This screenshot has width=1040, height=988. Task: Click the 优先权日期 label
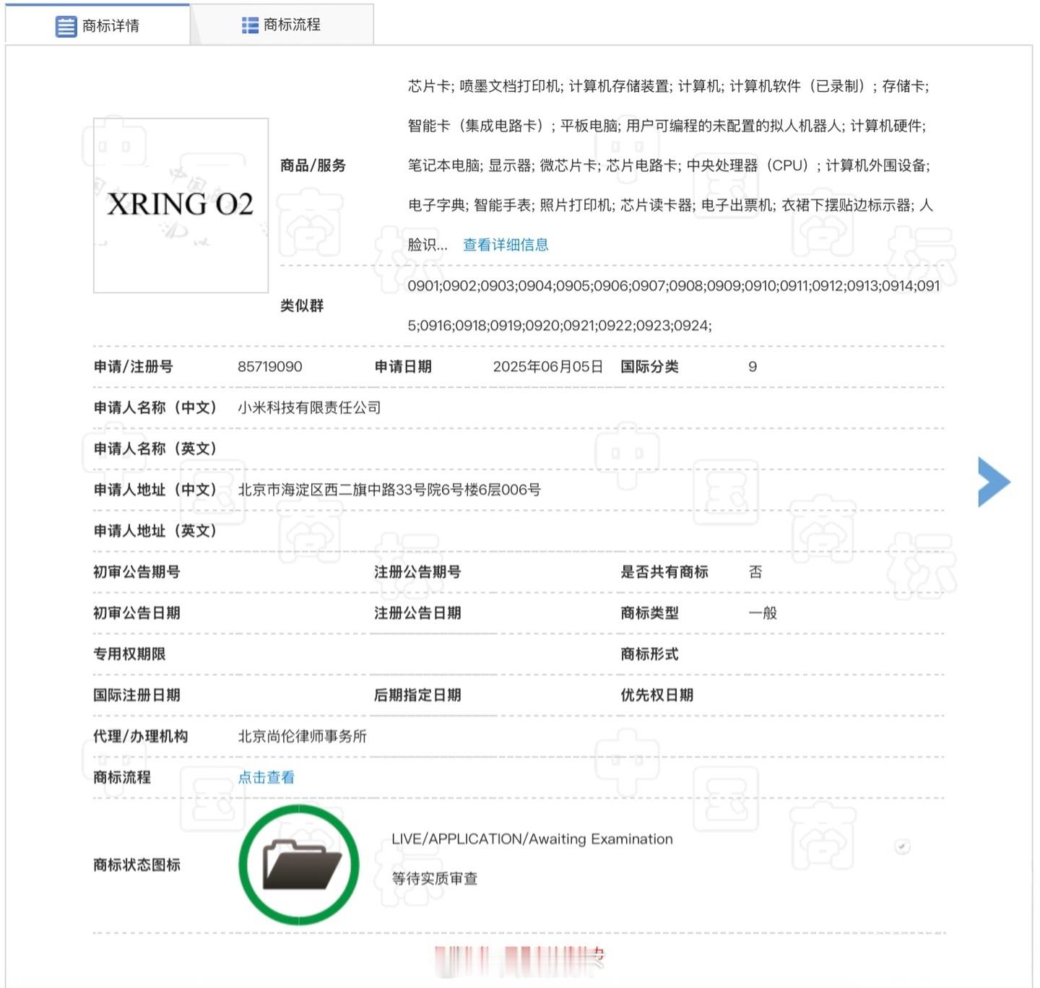click(657, 695)
